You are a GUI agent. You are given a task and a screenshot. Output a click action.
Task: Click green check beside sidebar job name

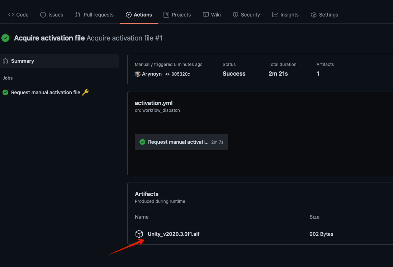click(x=5, y=92)
